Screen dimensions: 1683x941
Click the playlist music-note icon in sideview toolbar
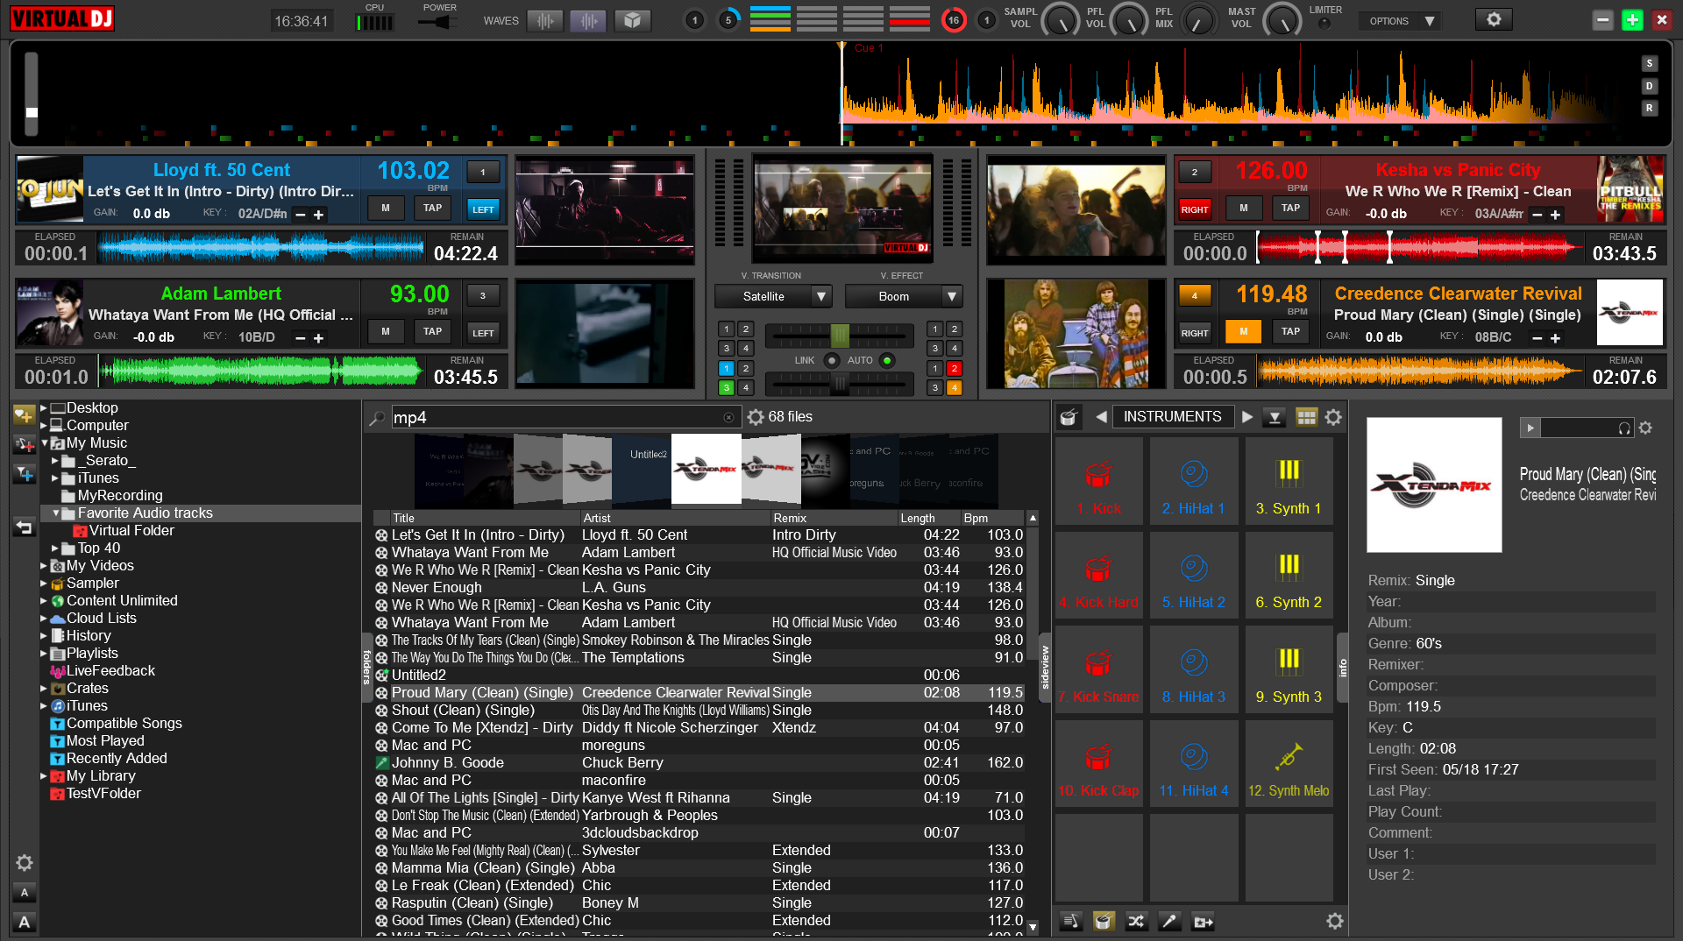[1070, 921]
